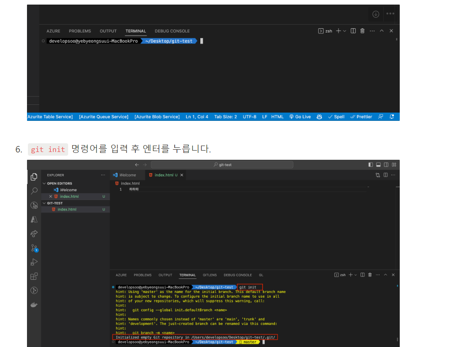Click [Azurite Queue Service] in status bar
Viewport: 456px width, 347px height.
coord(103,117)
